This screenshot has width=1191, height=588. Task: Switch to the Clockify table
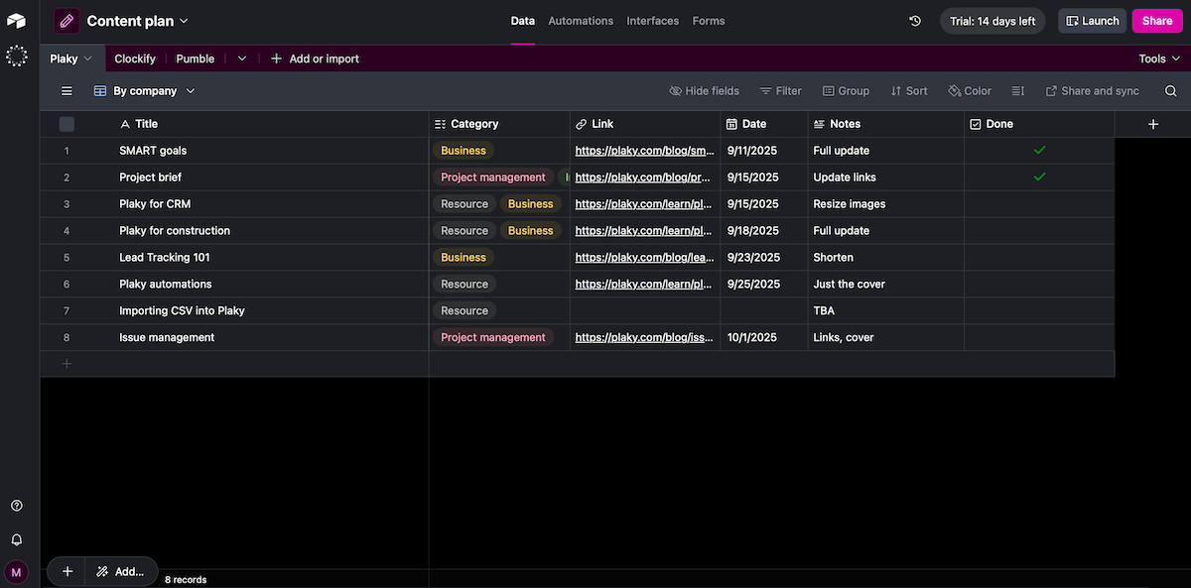[x=134, y=58]
